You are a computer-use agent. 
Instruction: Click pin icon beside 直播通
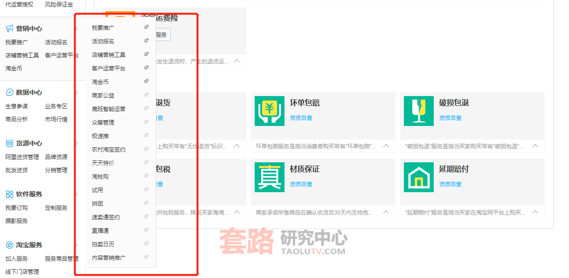coord(146,230)
